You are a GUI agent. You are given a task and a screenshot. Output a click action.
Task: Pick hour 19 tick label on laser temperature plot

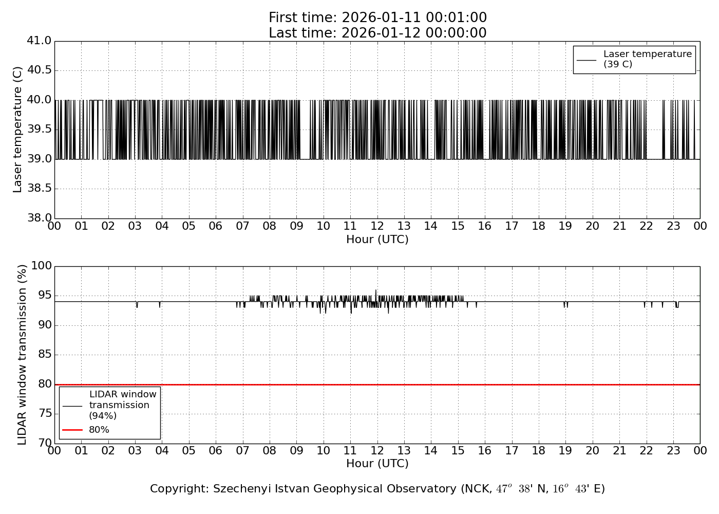tap(565, 226)
